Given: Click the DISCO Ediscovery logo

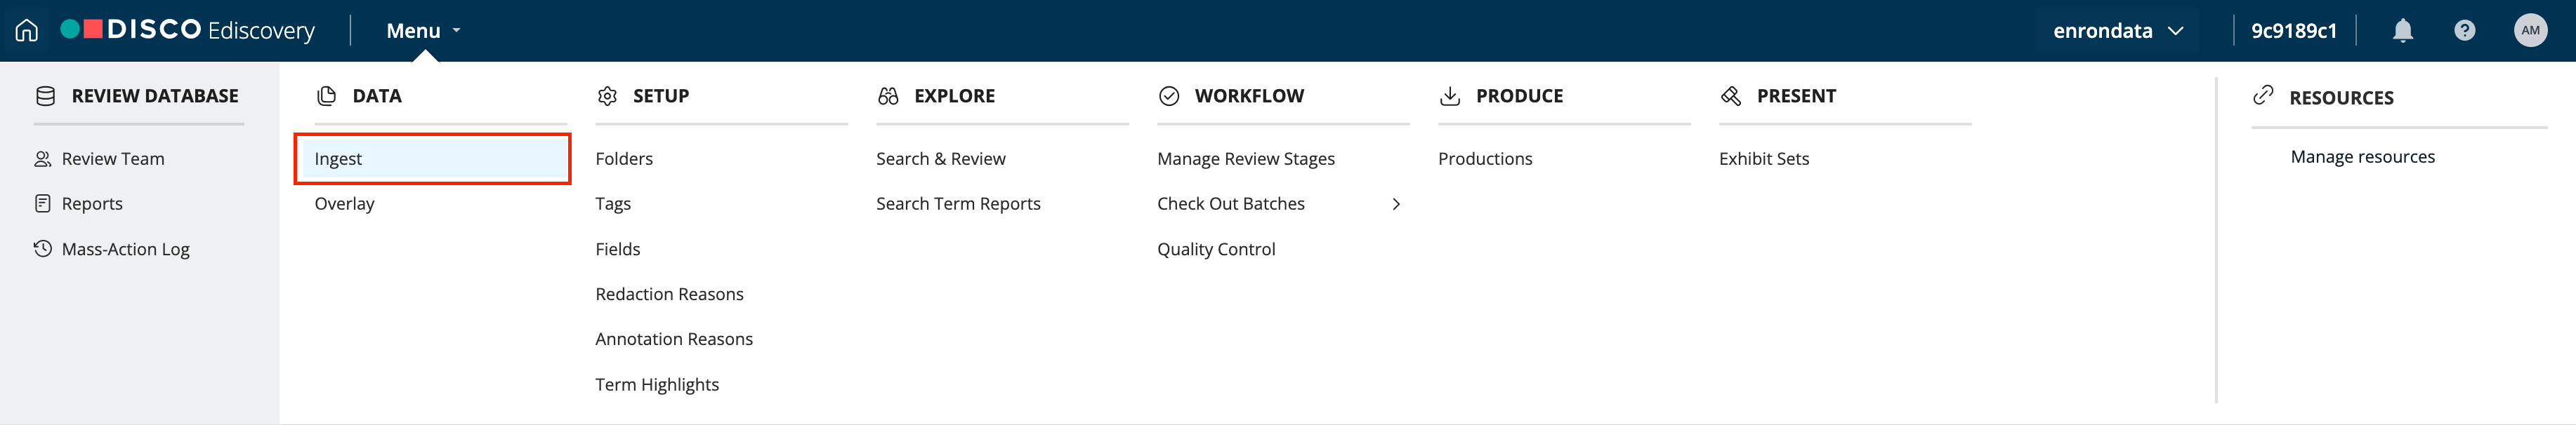Looking at the screenshot, I should click(188, 31).
